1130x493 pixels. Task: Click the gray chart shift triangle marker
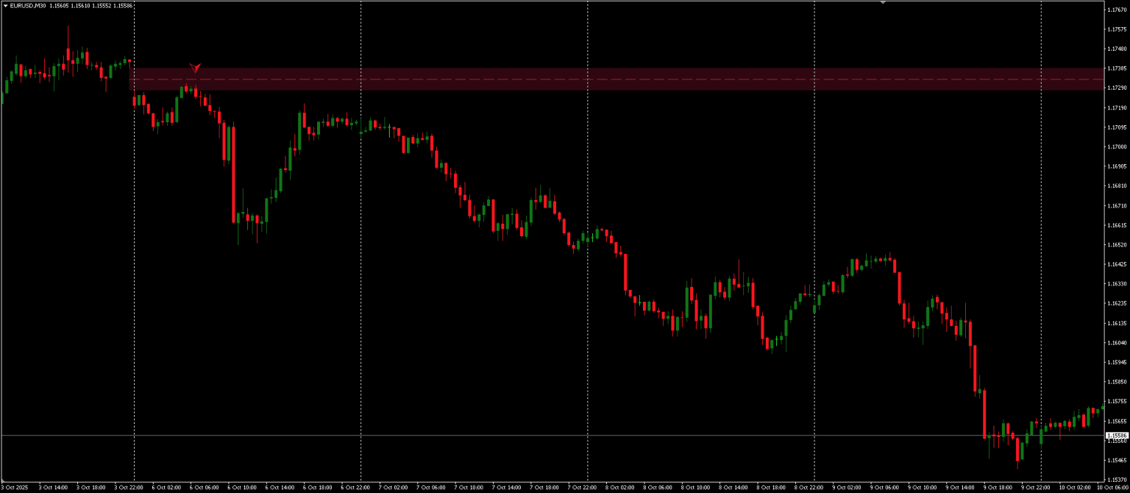(x=883, y=2)
